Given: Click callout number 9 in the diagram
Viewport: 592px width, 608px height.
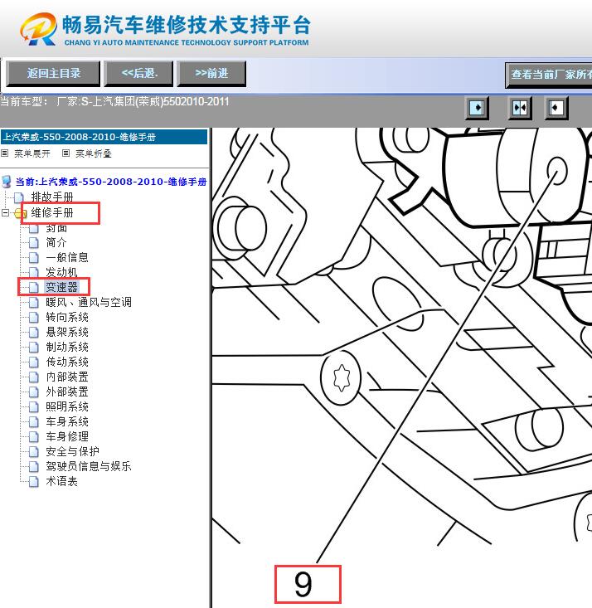Looking at the screenshot, I should [303, 584].
